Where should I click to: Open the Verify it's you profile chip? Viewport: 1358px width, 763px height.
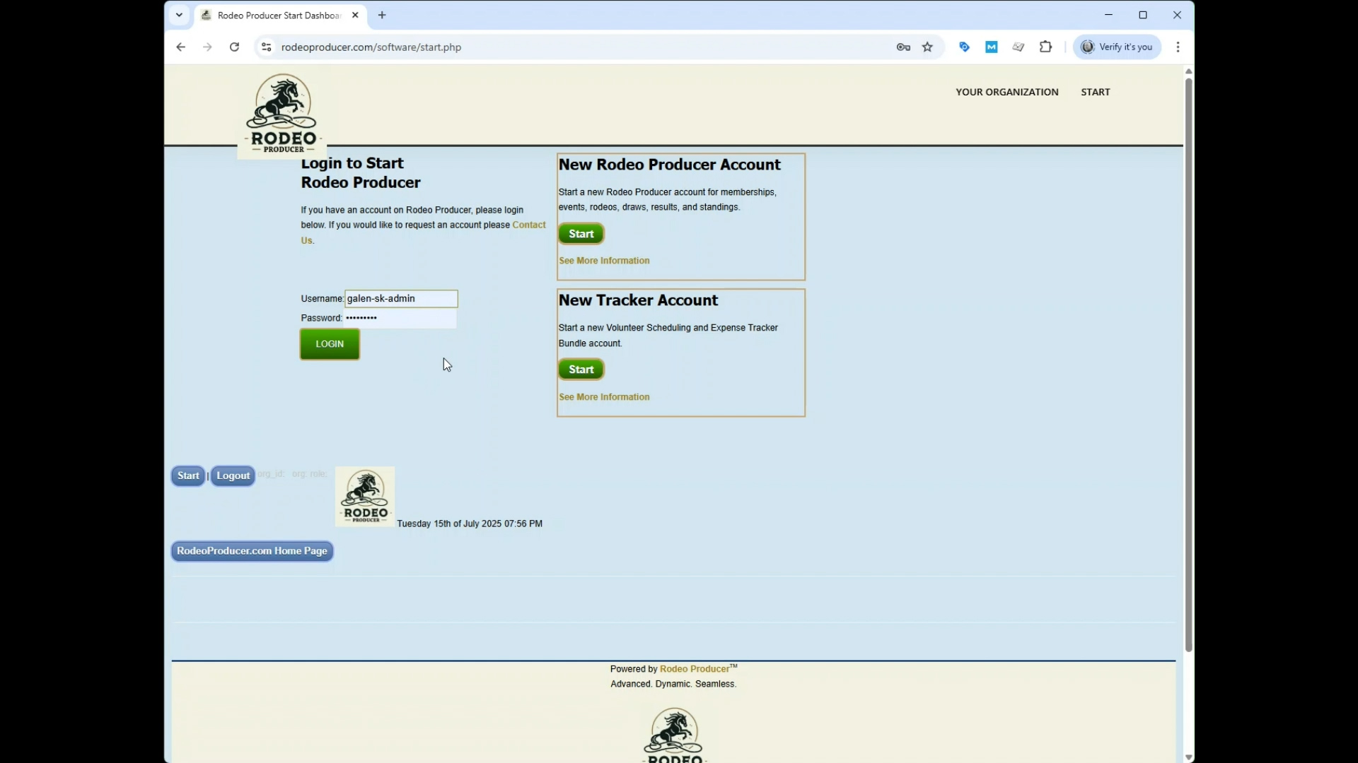(x=1117, y=47)
